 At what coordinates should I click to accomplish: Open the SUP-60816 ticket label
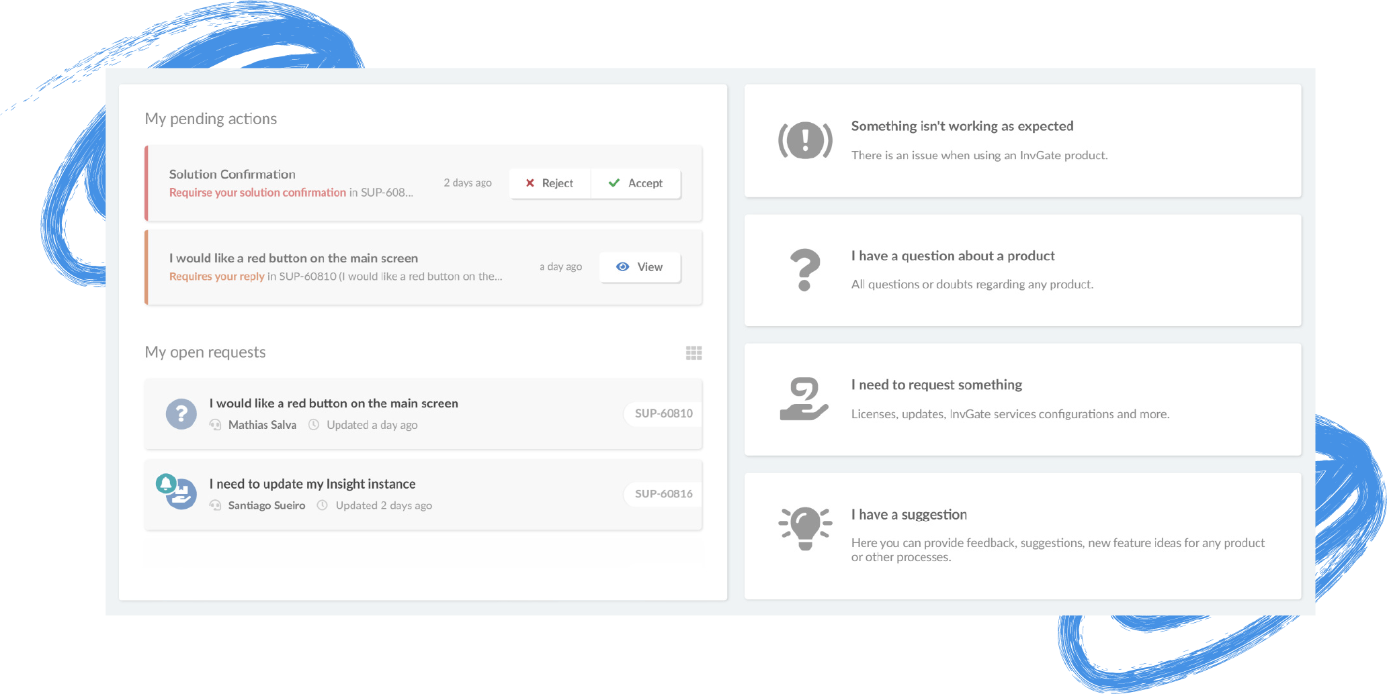(x=662, y=494)
